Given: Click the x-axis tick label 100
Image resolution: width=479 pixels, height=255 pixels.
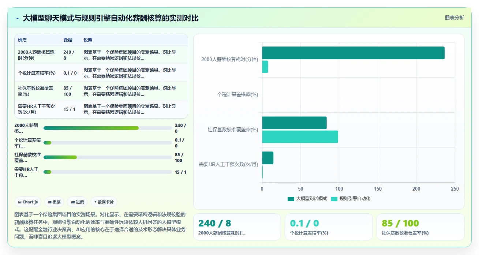Looking at the screenshot, I should [339, 189].
